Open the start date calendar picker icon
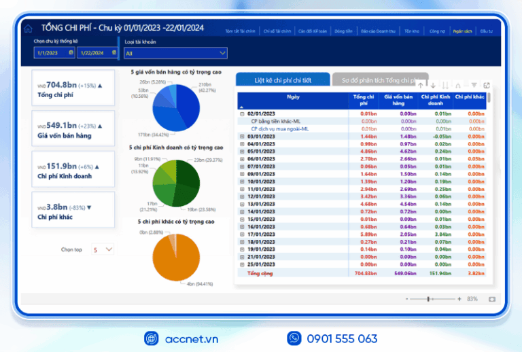The image size is (522, 352). click(71, 52)
